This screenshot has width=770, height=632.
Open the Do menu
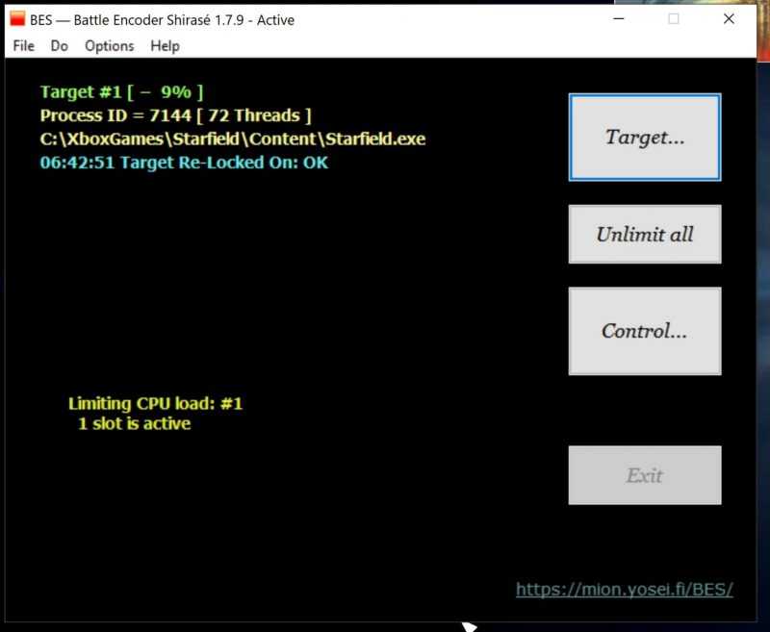tap(60, 46)
